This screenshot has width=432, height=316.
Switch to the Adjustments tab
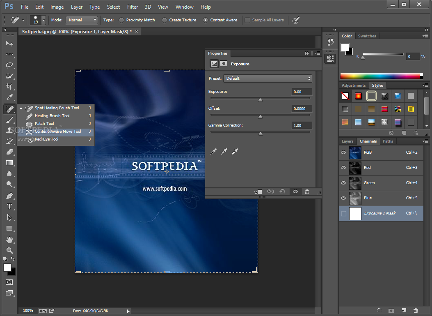click(354, 85)
